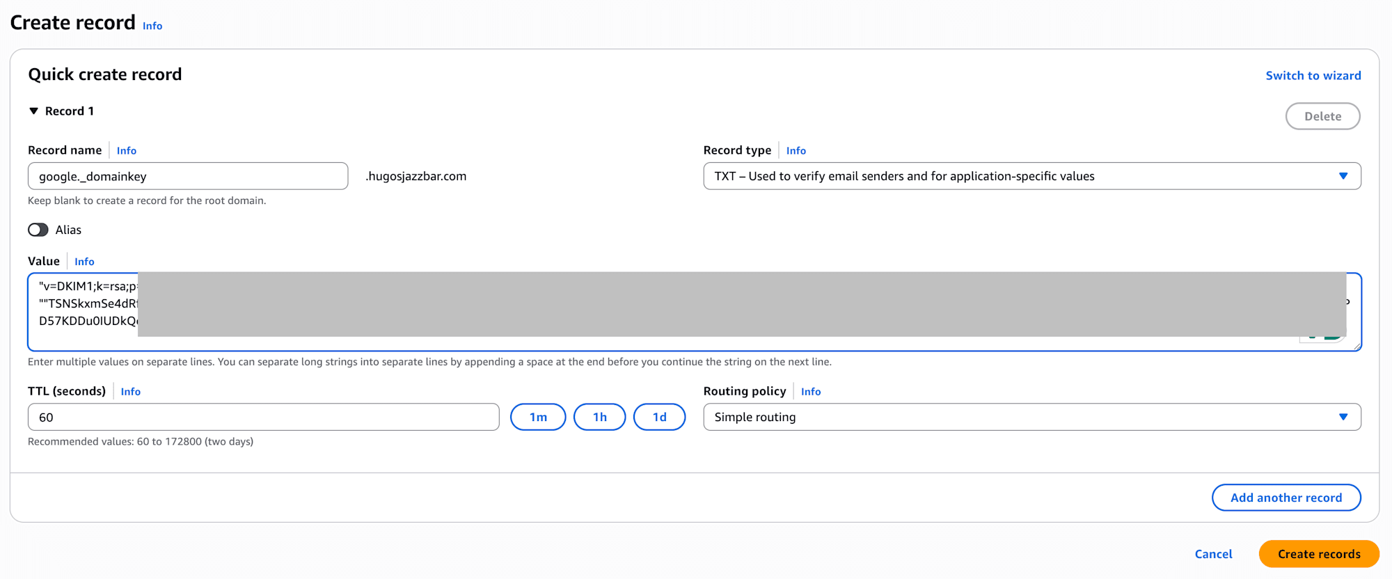Collapse the Record 1 section
1392x579 pixels.
(33, 111)
